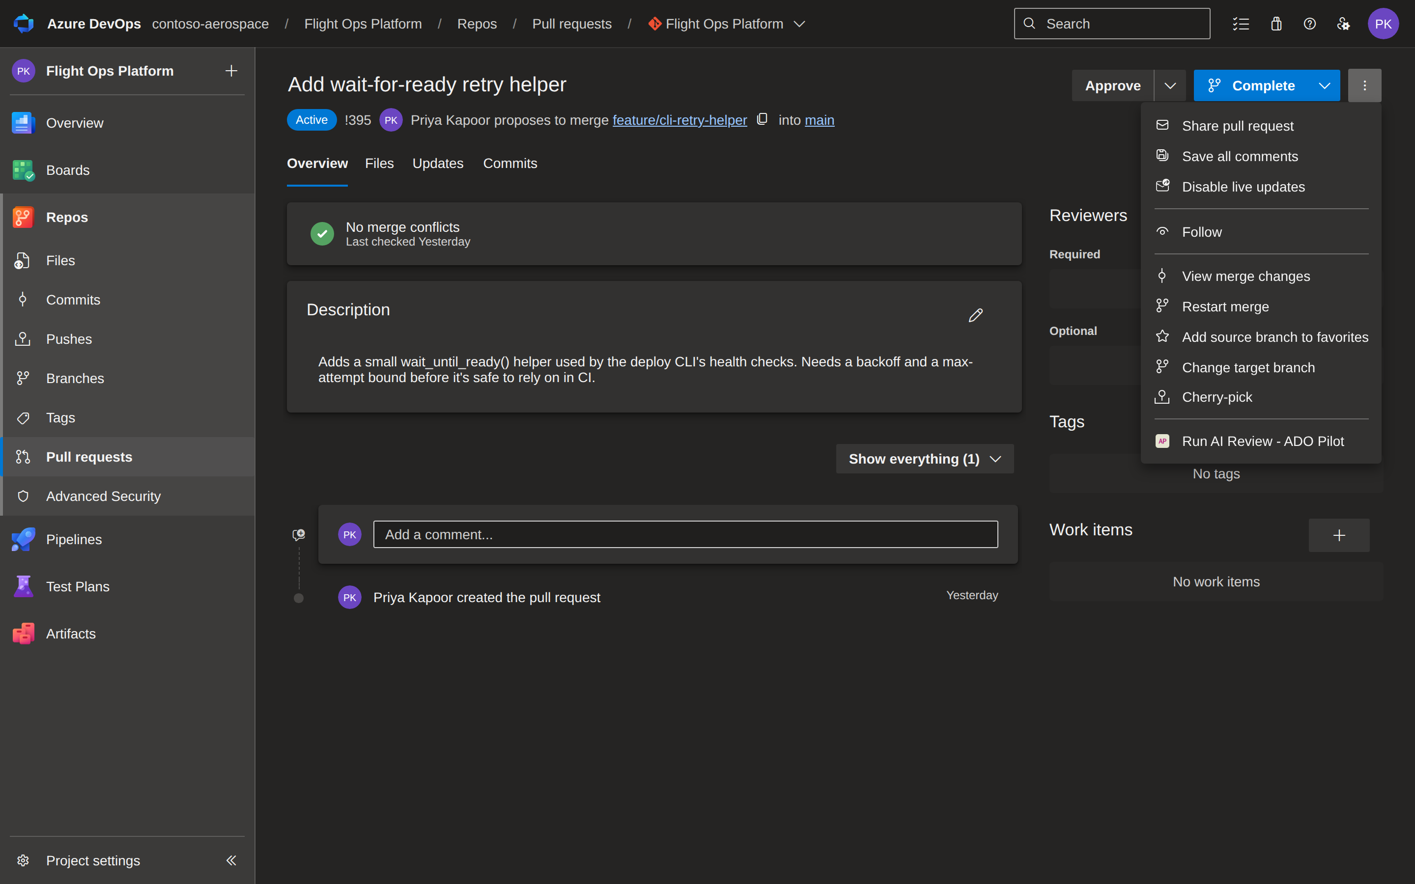Open Artifacts in the sidebar

point(127,633)
